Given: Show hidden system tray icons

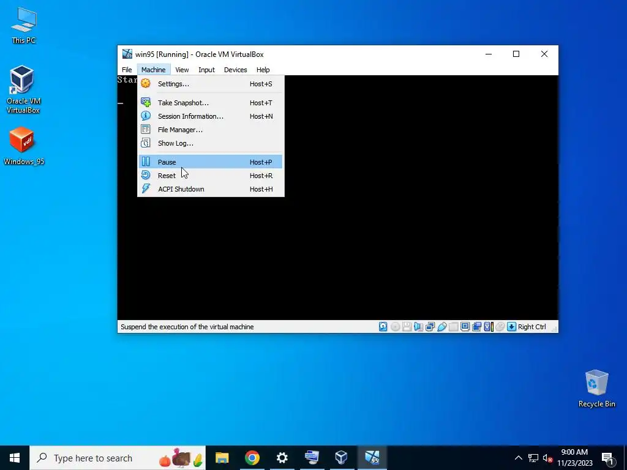Looking at the screenshot, I should [518, 458].
